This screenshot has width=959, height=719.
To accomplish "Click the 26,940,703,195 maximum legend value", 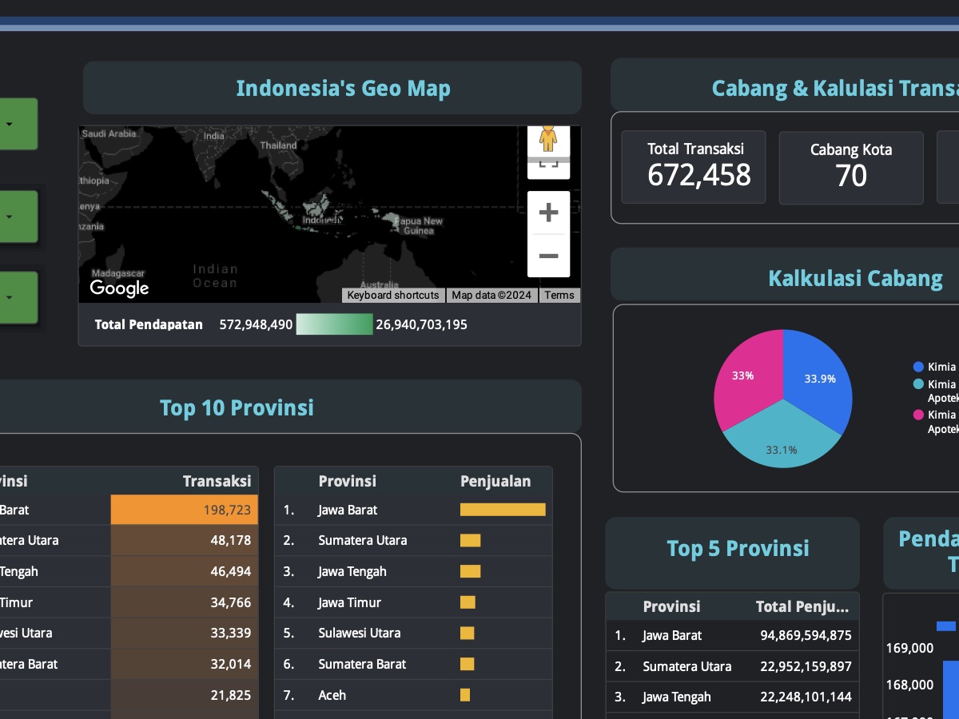I will pos(421,324).
